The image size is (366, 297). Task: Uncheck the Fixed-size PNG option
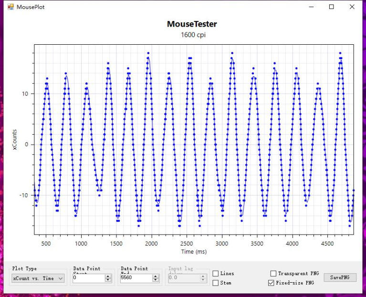272,283
